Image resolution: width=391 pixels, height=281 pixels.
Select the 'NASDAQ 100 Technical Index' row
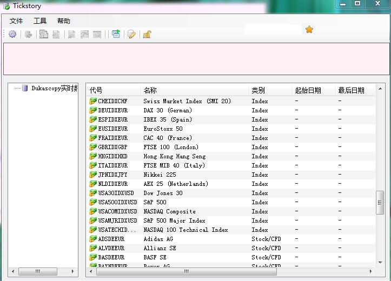(x=231, y=230)
